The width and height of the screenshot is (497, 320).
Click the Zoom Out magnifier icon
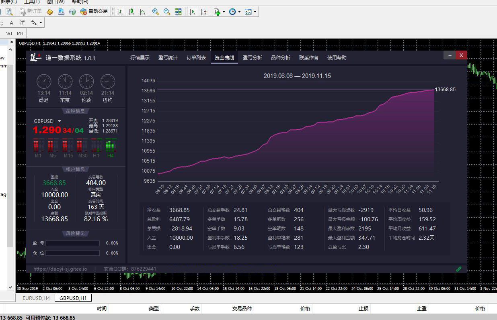167,12
